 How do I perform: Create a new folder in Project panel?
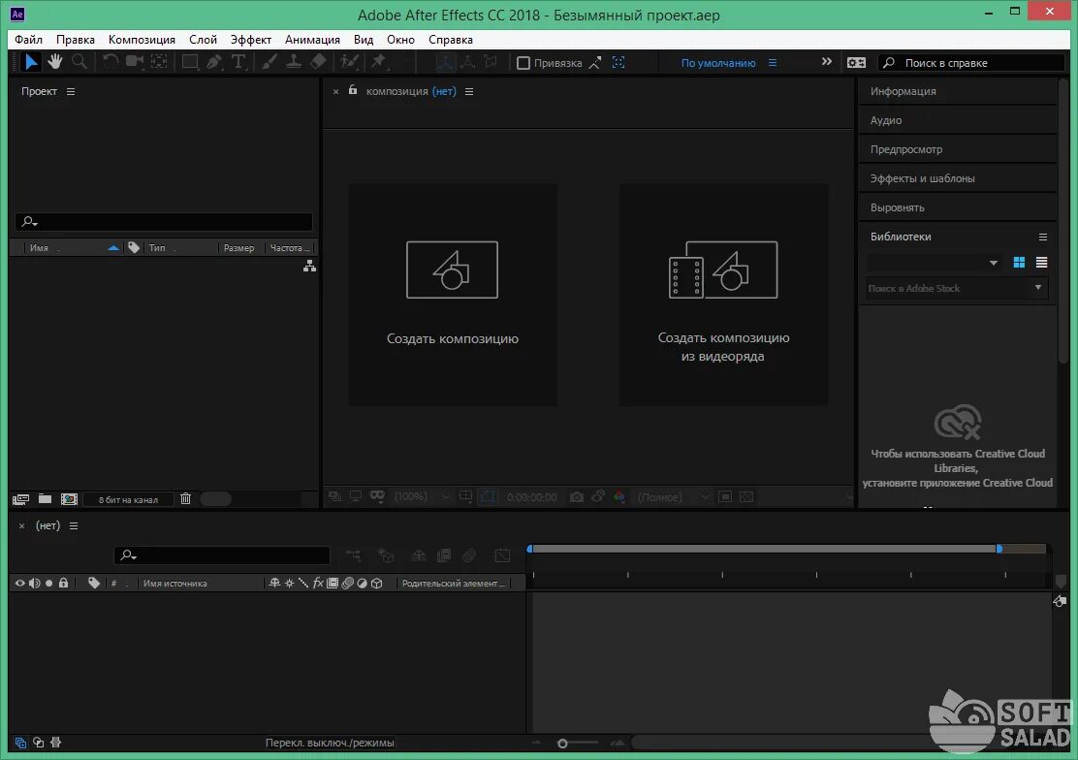[x=45, y=498]
